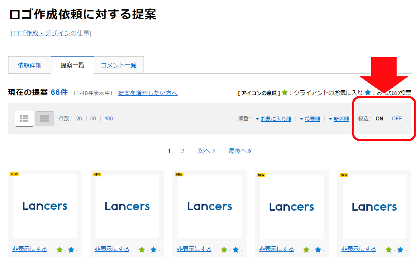Click blue star on fourth proposal card

click(x=318, y=250)
